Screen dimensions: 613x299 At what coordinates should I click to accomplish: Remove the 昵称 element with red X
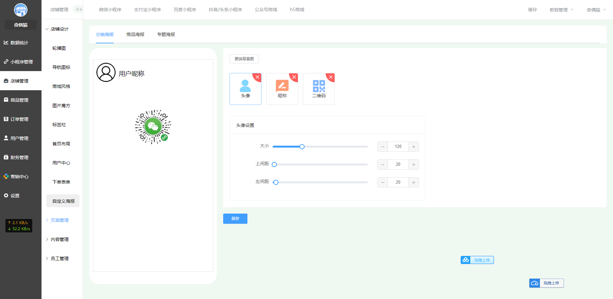(294, 77)
